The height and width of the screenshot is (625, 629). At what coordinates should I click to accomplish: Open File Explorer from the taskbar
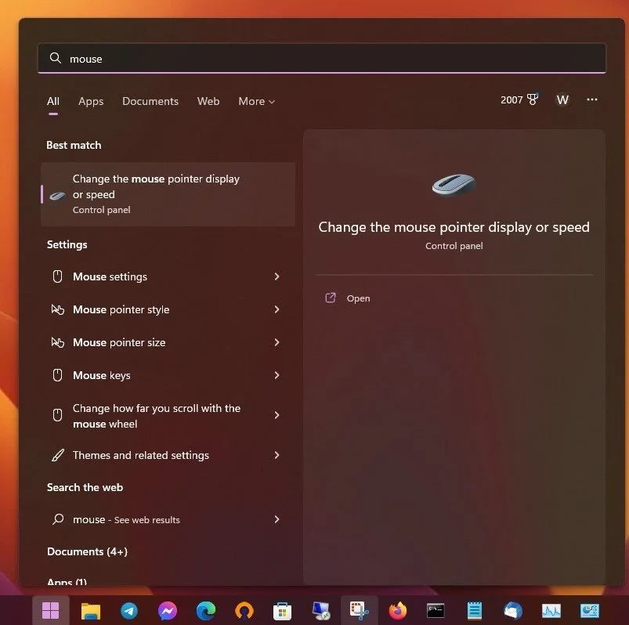pos(90,610)
